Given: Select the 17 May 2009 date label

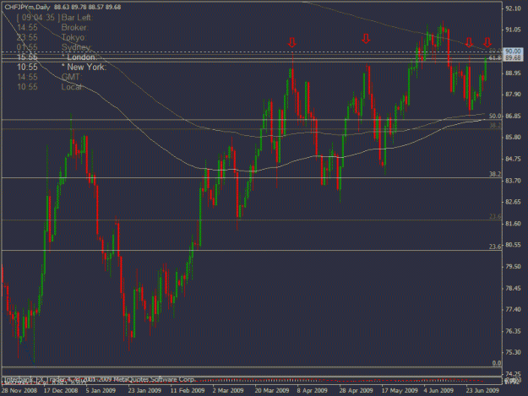Looking at the screenshot, I should (x=400, y=391).
